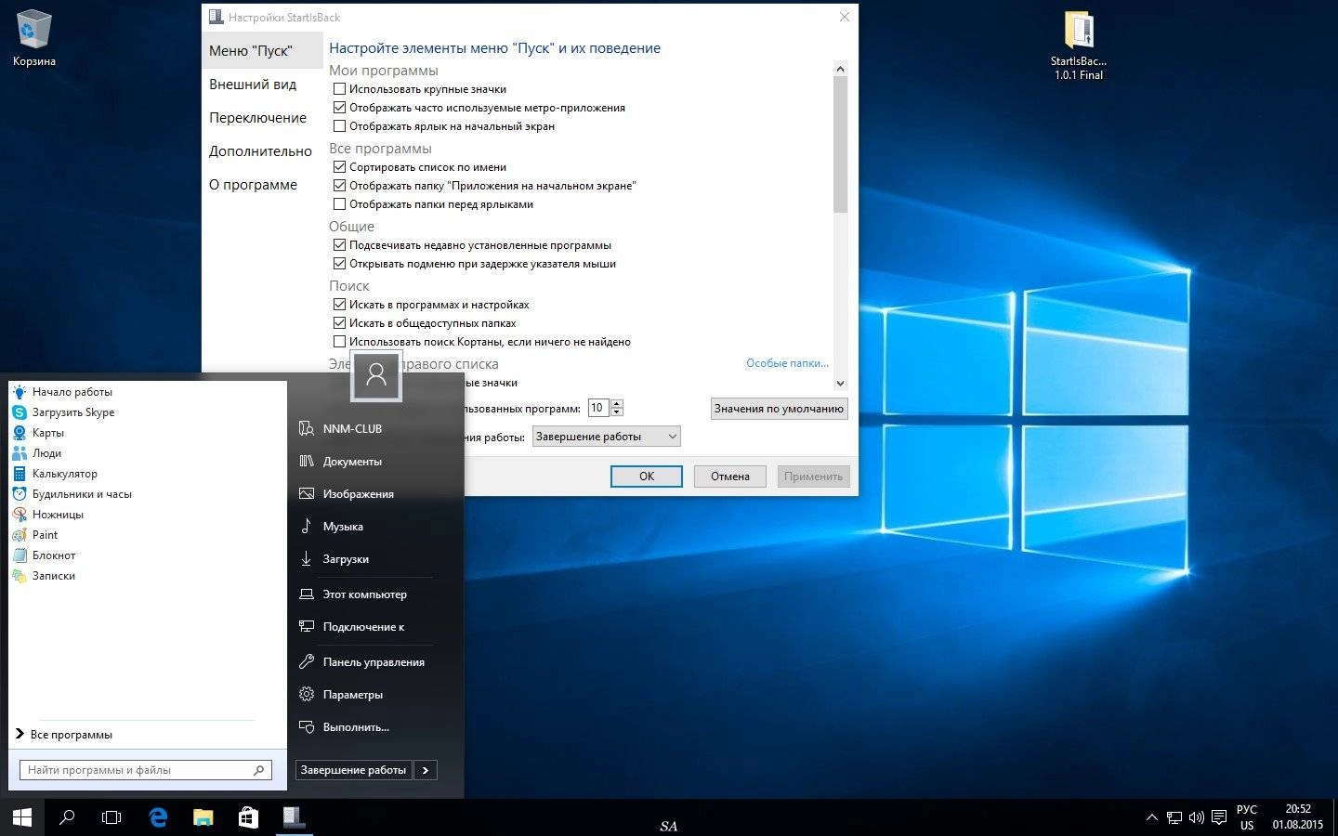
Task: Show hidden tray icons chevron
Action: pos(1152,817)
